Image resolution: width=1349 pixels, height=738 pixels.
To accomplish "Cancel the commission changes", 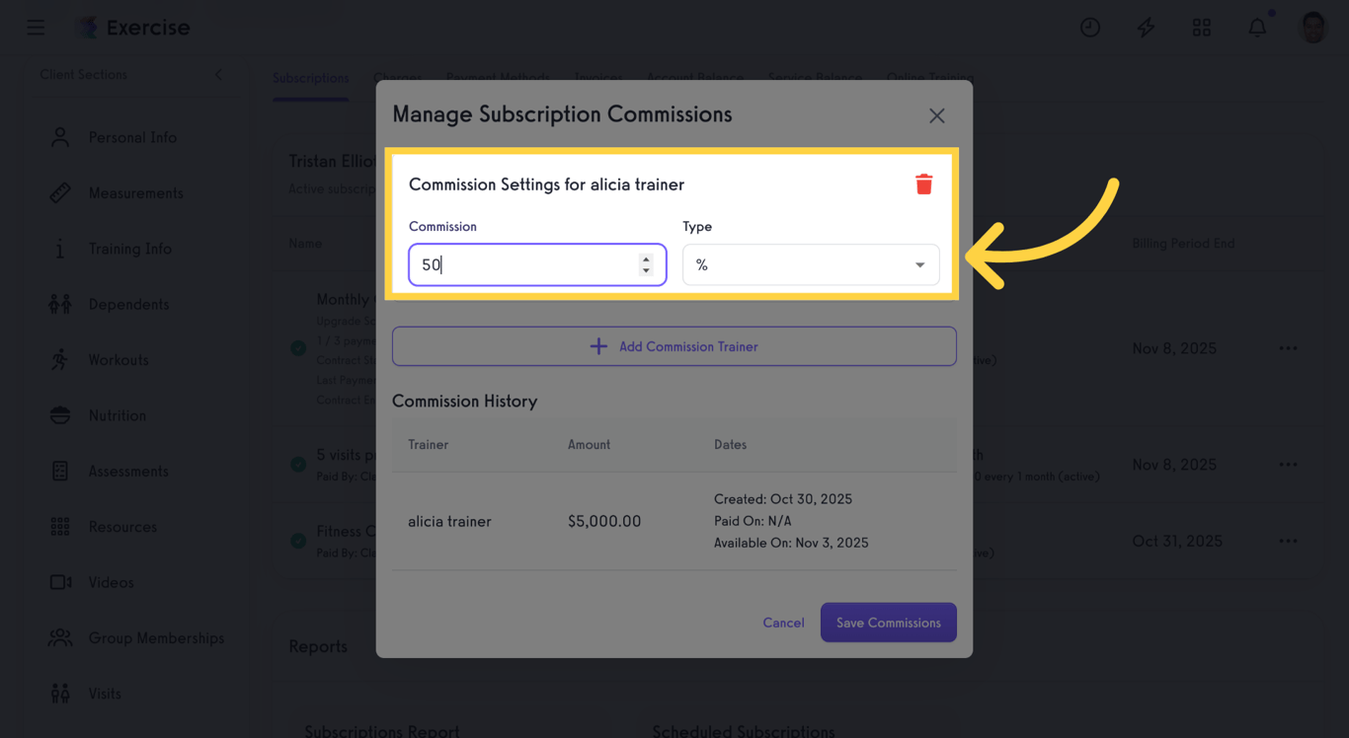I will pyautogui.click(x=783, y=623).
